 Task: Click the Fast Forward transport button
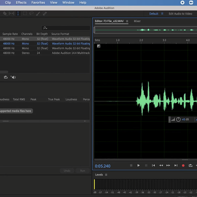[168, 165]
